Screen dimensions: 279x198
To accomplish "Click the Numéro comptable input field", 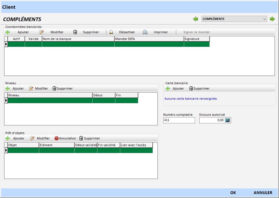I will 179,120.
